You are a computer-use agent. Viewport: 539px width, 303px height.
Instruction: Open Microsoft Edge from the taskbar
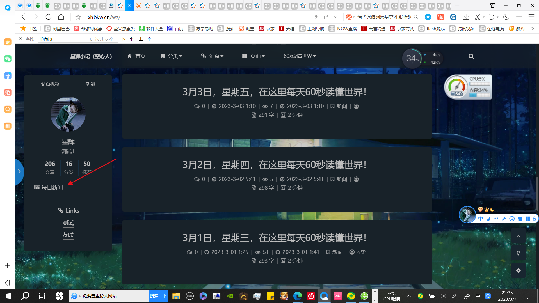297,296
